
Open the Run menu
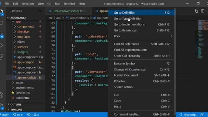pos(58,4)
